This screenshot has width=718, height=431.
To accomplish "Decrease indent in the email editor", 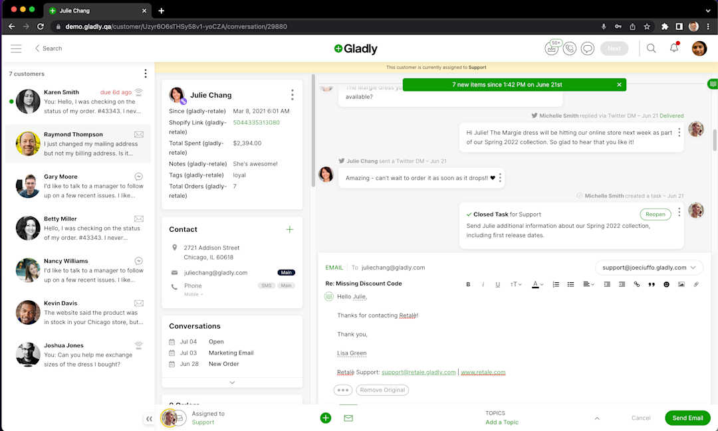I will pyautogui.click(x=607, y=285).
